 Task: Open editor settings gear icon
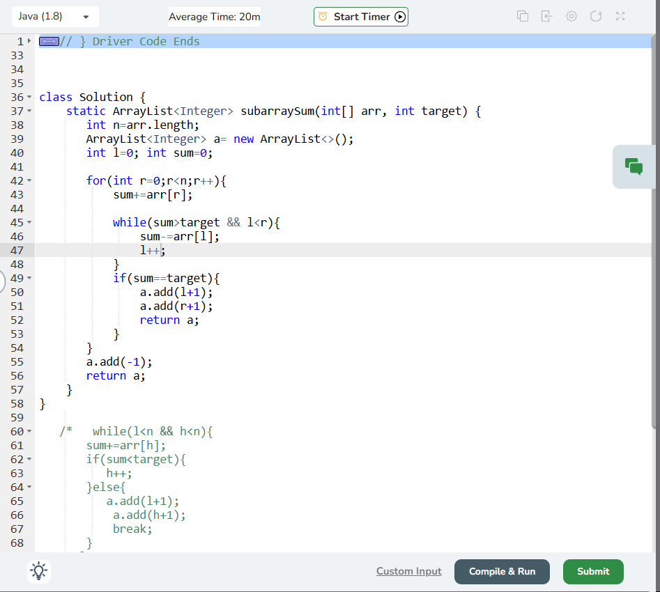pyautogui.click(x=571, y=17)
